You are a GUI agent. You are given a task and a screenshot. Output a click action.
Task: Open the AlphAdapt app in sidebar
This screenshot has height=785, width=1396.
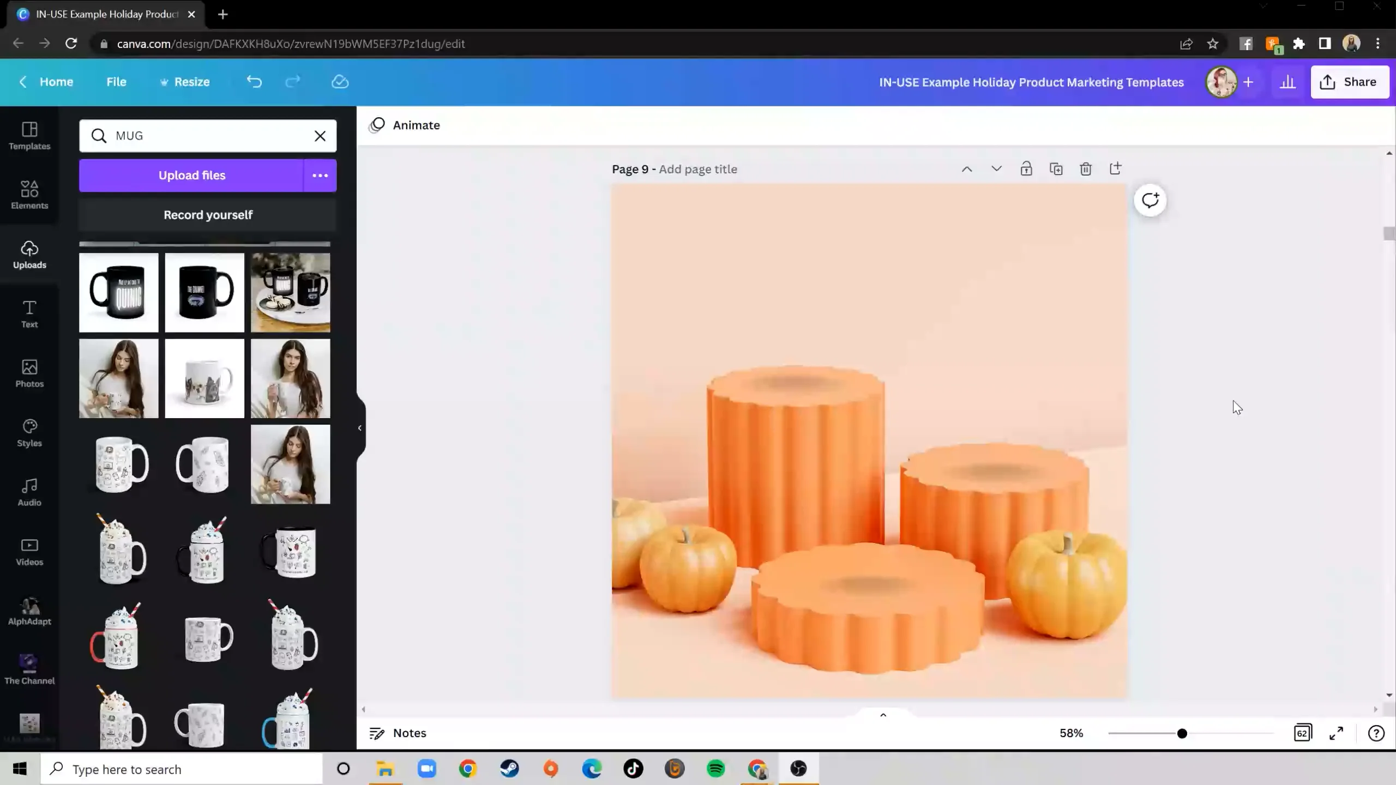point(29,611)
